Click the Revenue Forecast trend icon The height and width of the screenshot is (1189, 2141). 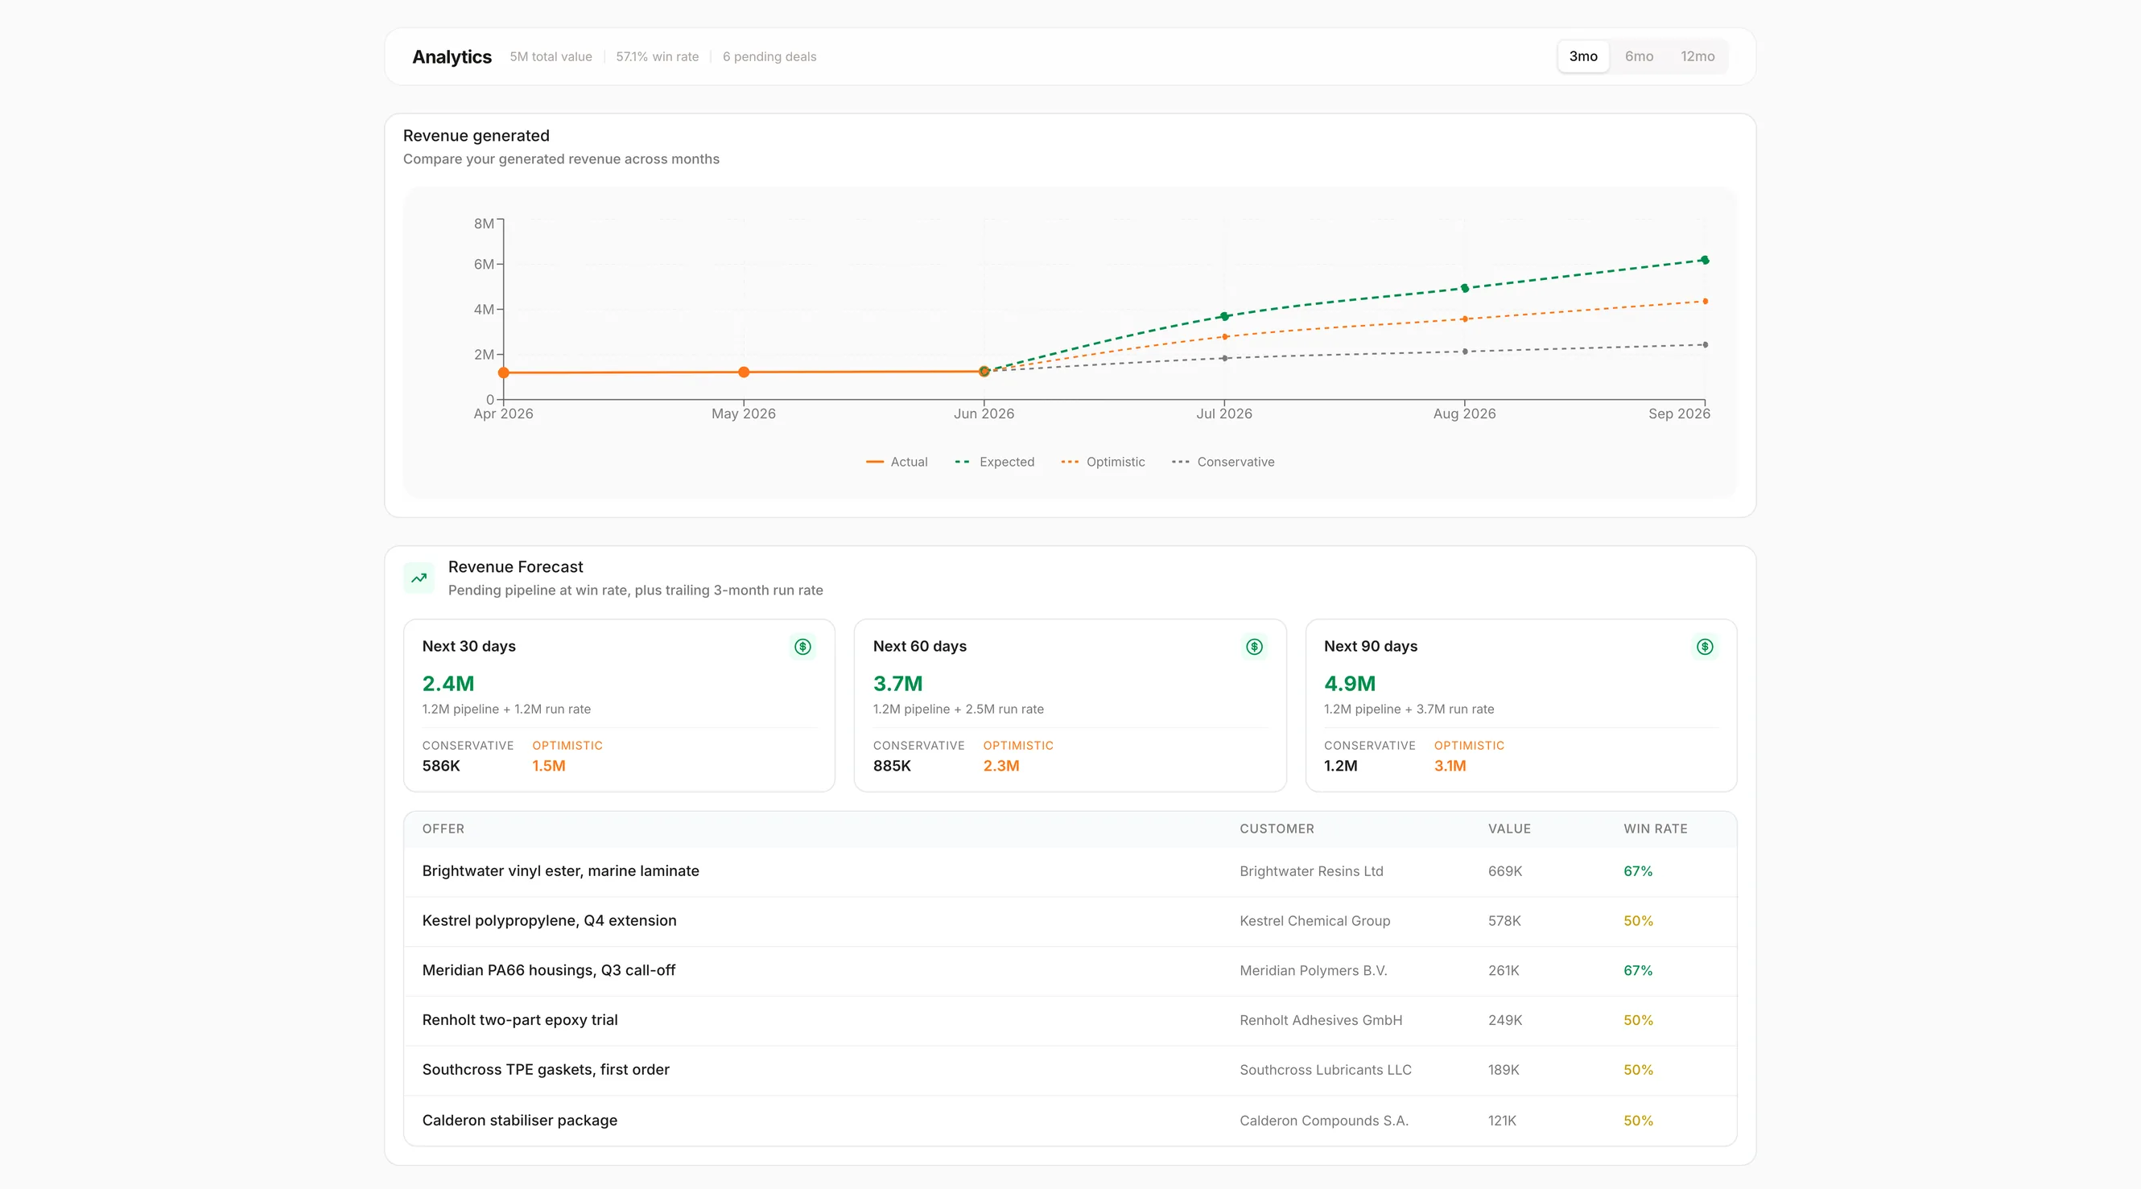tap(419, 578)
